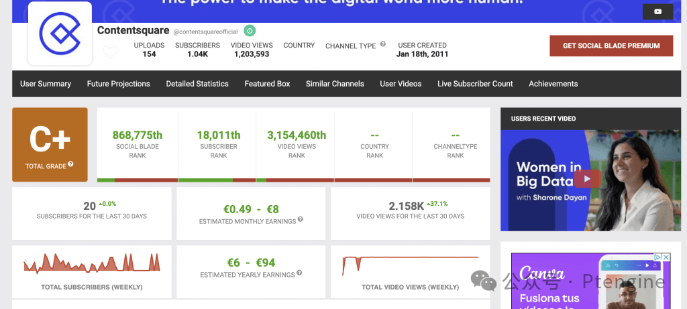Open the Detailed Statistics tab
The image size is (687, 309).
(197, 84)
